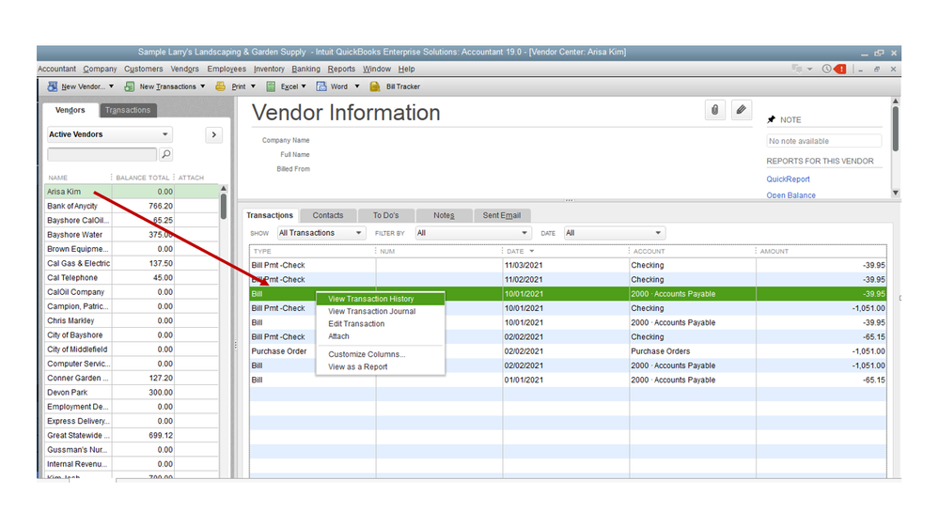Click the New Transactions icon
Viewport: 939px width, 528px height.
click(x=130, y=86)
